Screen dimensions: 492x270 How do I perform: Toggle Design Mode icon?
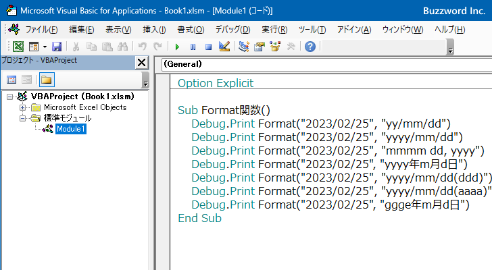pos(224,47)
